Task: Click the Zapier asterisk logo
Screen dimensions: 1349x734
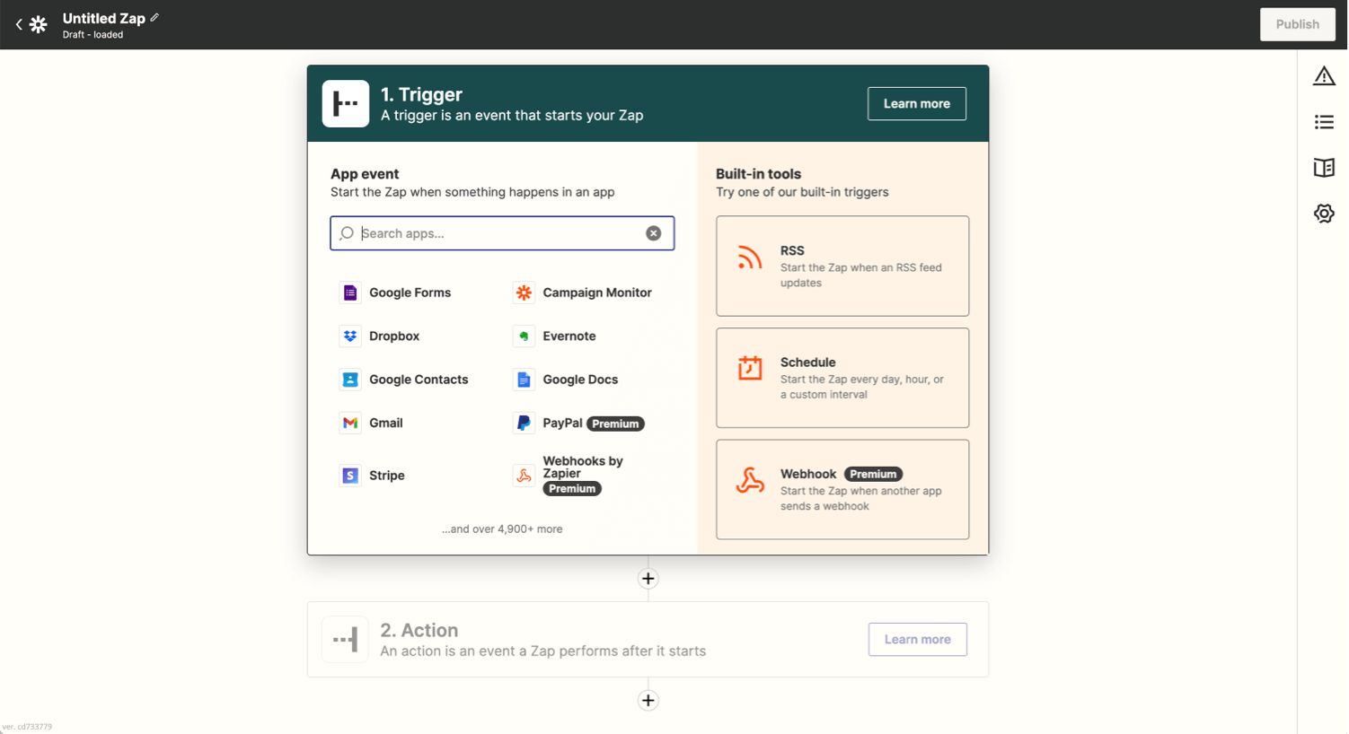Action: pos(38,24)
